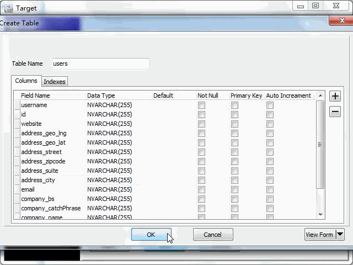
Task: Open Data Type cell for website row
Action: coord(118,124)
